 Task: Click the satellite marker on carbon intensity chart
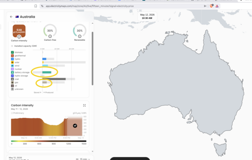pyautogui.click(x=75, y=126)
